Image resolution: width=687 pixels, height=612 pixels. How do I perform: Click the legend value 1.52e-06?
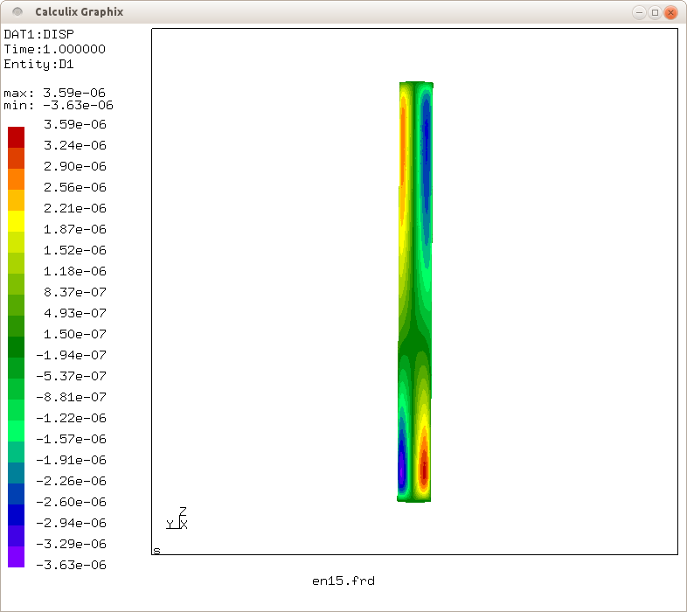click(75, 250)
